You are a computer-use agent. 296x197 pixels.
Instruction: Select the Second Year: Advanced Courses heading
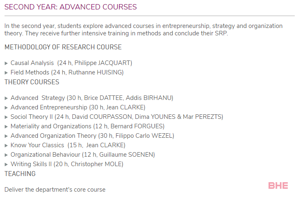coord(70,7)
